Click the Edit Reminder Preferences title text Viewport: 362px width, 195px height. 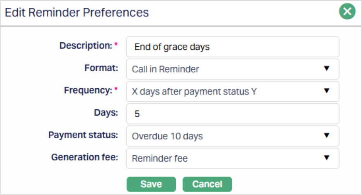pos(77,12)
